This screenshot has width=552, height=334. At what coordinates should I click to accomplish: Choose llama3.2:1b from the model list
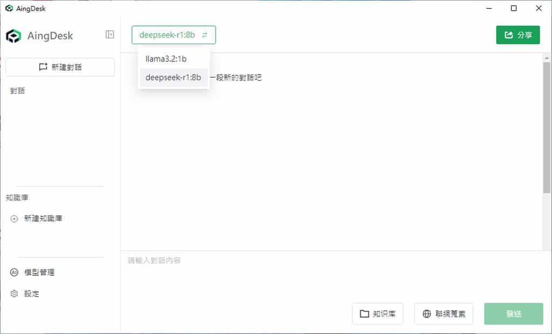174,59
